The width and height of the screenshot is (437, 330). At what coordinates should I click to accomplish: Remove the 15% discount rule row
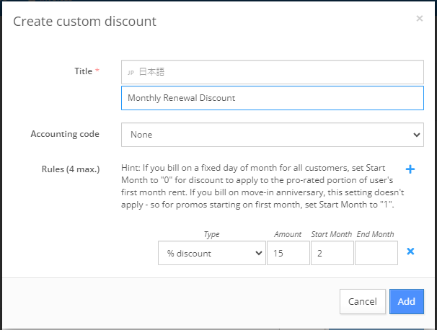pos(410,251)
